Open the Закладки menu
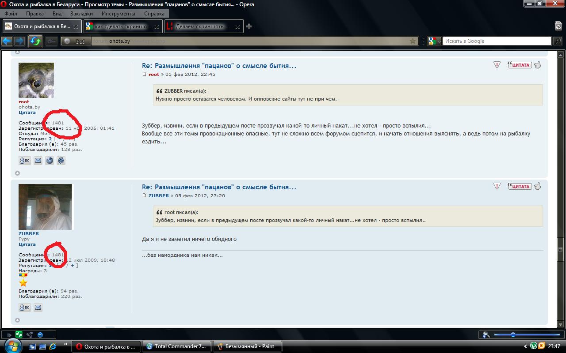This screenshot has width=566, height=353. 81,14
